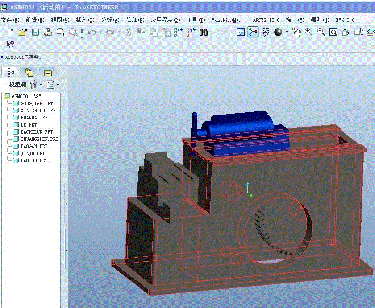Screen dimensions: 375x308
Task: Switch to the Folder Browser tab
Action: tap(29, 72)
